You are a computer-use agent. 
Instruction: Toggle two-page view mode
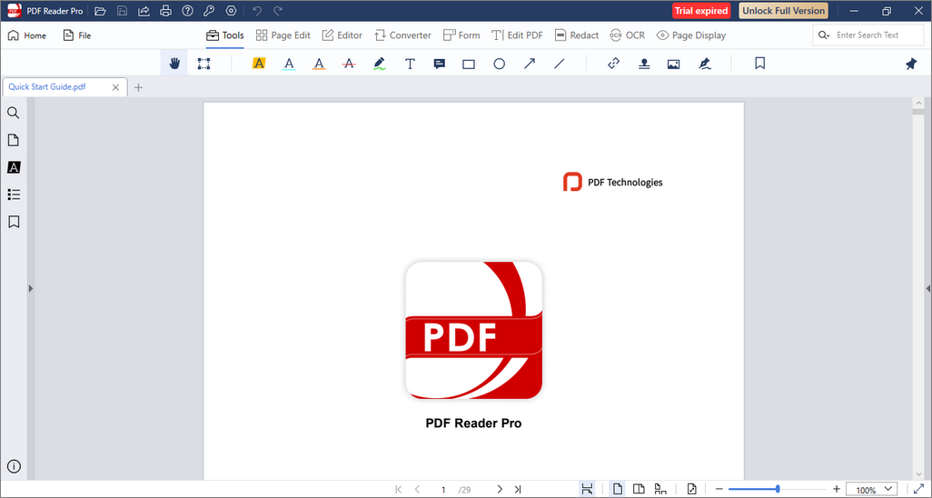(x=639, y=489)
